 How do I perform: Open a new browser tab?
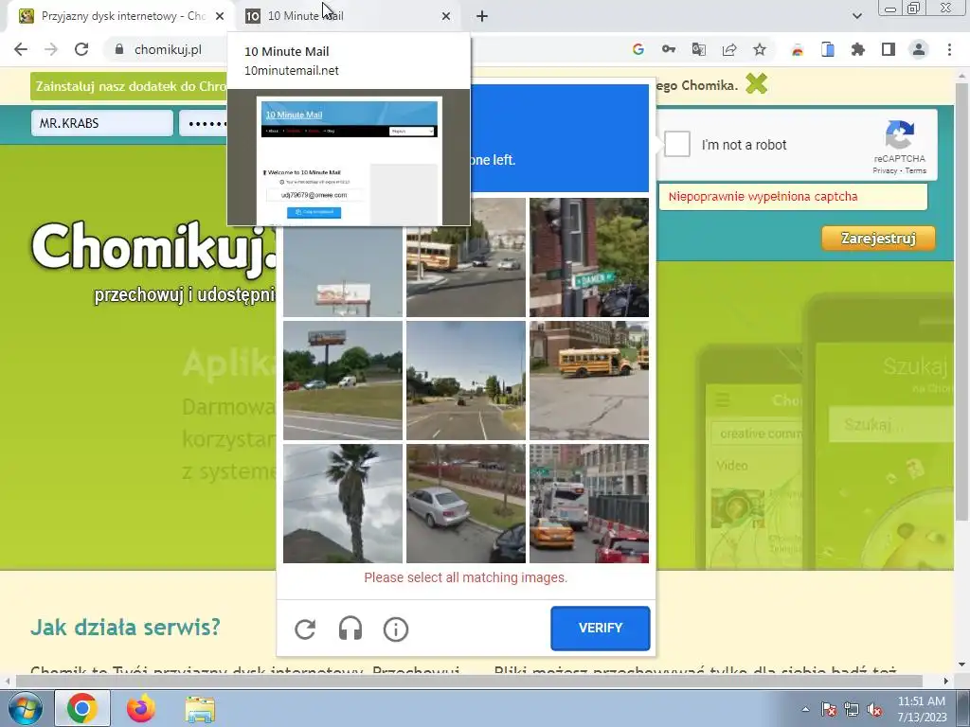[x=482, y=16]
